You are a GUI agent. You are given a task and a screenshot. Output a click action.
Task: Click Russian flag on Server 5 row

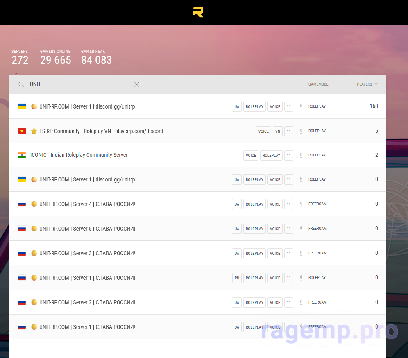[x=22, y=229]
